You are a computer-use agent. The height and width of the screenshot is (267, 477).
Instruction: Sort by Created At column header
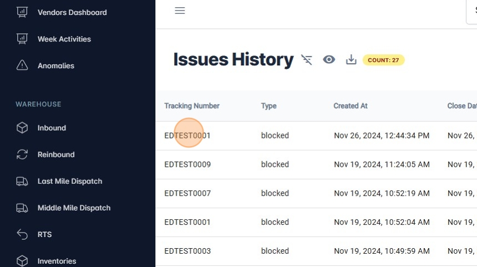(350, 106)
